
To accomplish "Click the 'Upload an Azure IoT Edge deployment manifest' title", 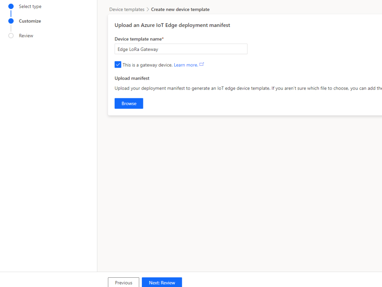I will point(172,25).
